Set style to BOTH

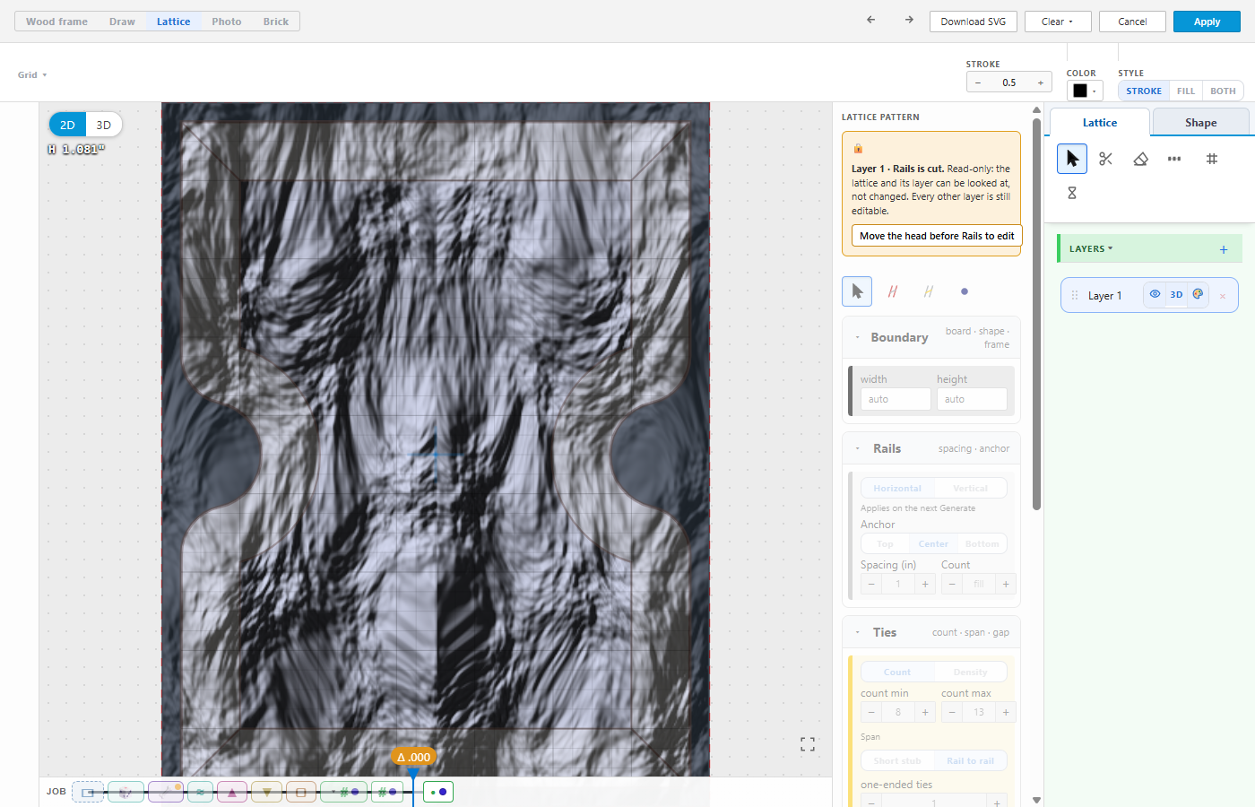coord(1223,91)
